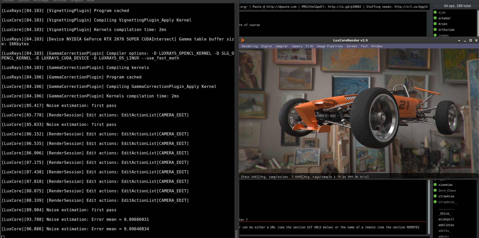
Task: Minimize the LuxCoreRender window
Action: pos(465,40)
